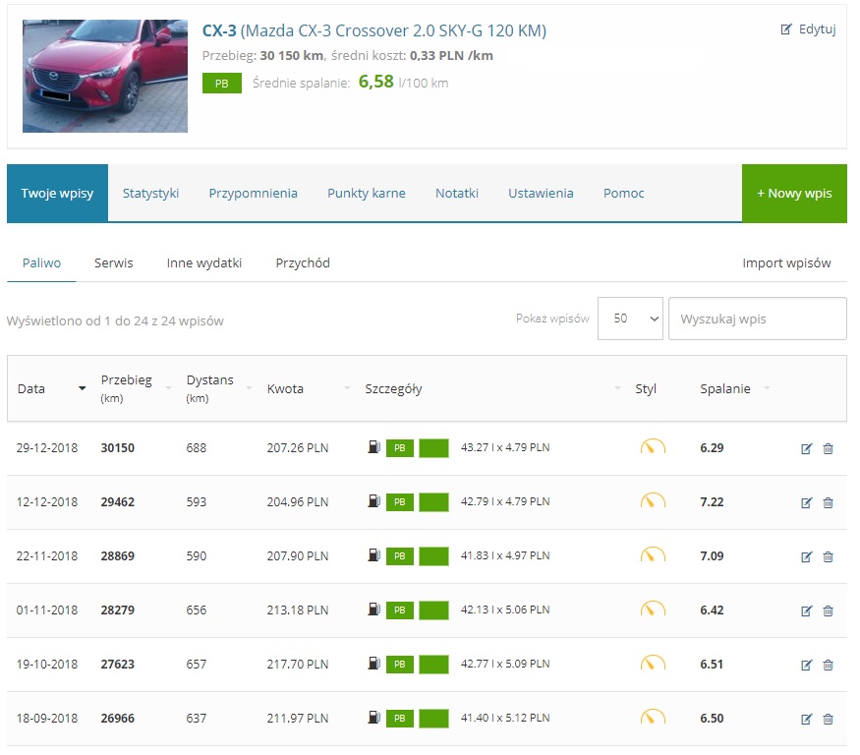The image size is (860, 755).
Task: Click the green fuel level bar for 29-12-2018
Action: point(433,448)
